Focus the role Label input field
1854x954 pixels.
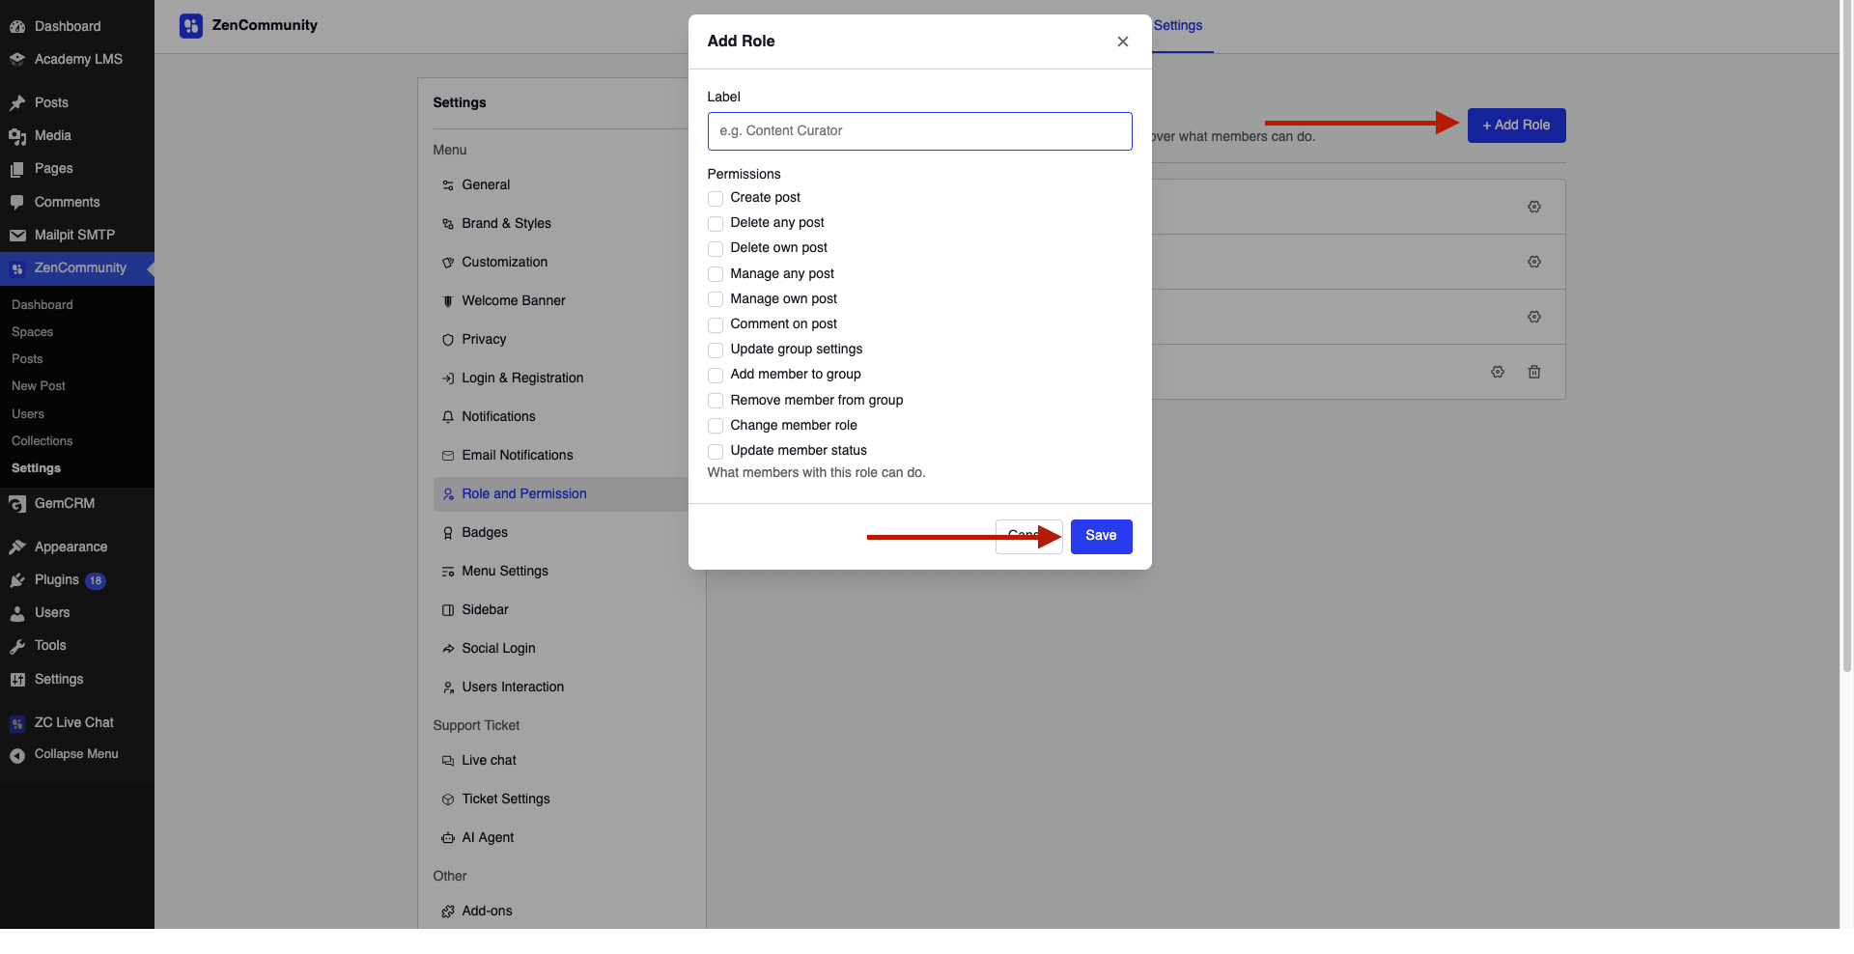coord(919,131)
